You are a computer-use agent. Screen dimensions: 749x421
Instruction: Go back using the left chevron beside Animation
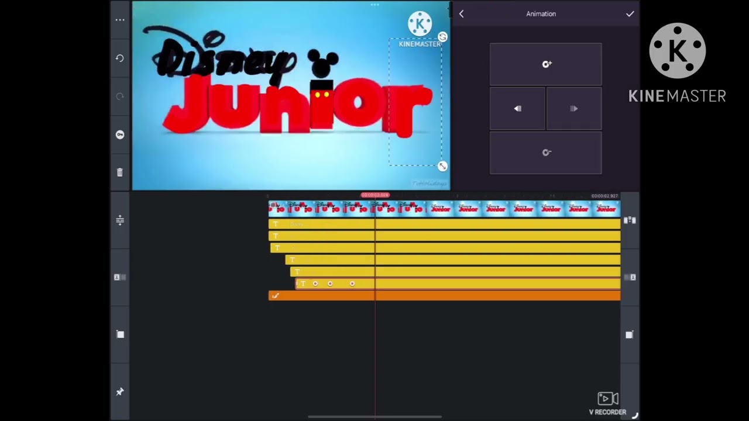point(461,13)
